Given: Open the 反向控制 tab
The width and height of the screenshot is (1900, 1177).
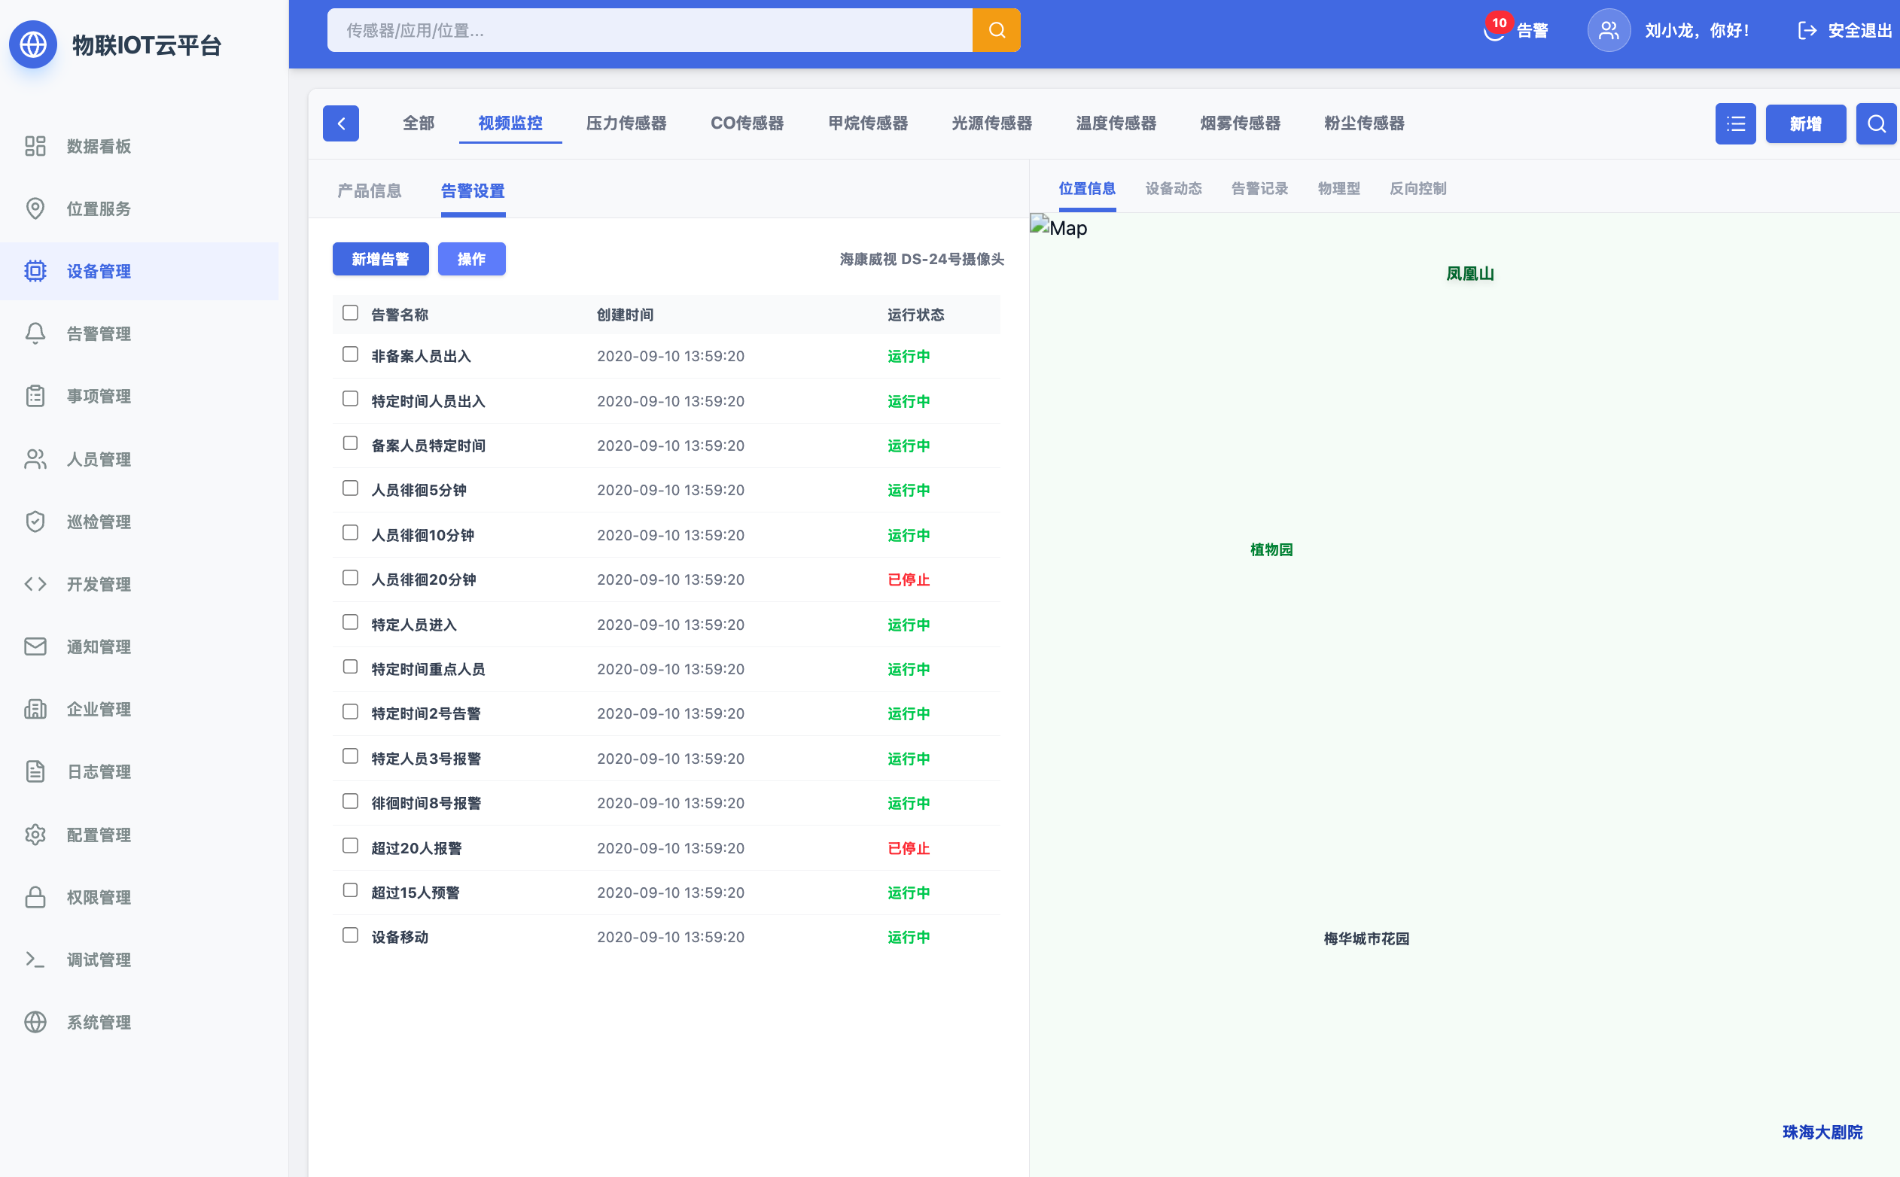Looking at the screenshot, I should 1418,188.
